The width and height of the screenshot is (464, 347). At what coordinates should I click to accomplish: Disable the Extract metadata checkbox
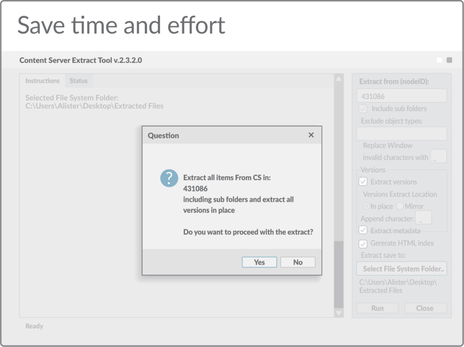[363, 230]
